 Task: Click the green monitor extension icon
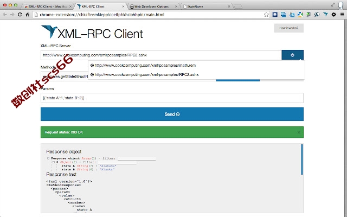309,15
